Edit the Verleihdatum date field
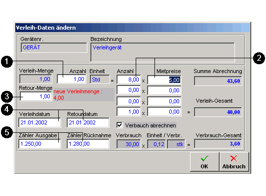The image size is (266, 196). point(39,122)
